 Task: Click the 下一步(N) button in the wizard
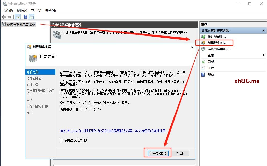click(x=158, y=153)
